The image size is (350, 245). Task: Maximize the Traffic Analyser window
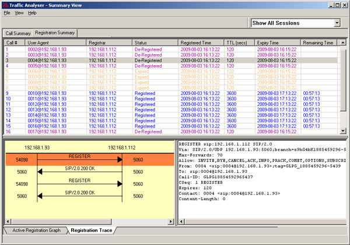(x=338, y=5)
